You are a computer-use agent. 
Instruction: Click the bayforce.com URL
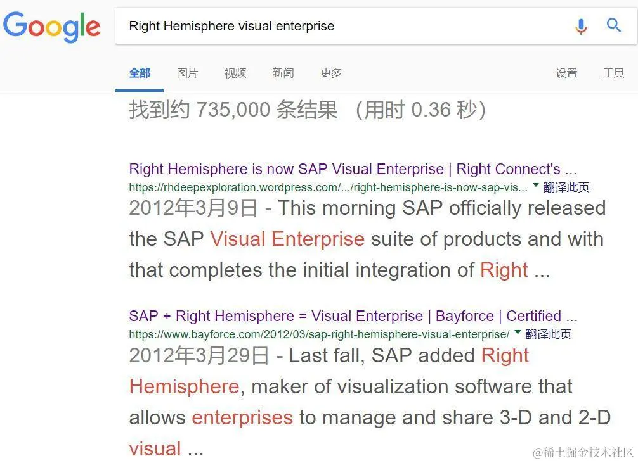pyautogui.click(x=319, y=334)
